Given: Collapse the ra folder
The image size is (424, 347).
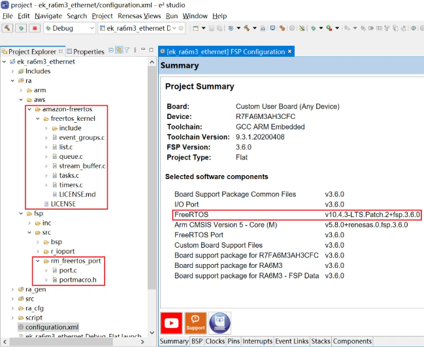Looking at the screenshot, I should [x=12, y=80].
